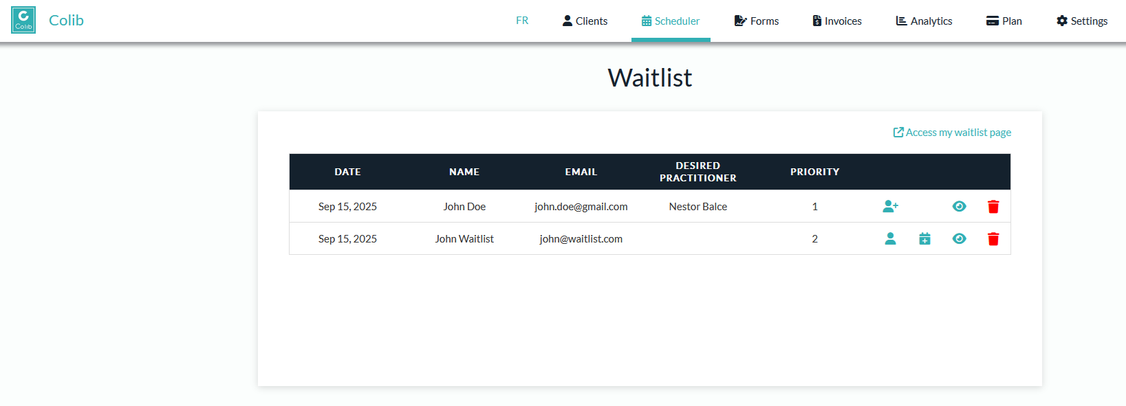Click the PRIORITY column header
Screen dimensions: 1126x406
coord(815,172)
